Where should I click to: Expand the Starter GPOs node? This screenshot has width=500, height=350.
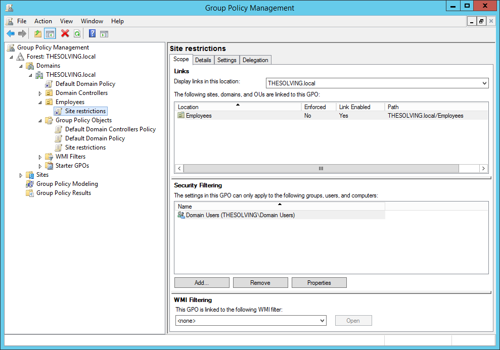tap(40, 166)
